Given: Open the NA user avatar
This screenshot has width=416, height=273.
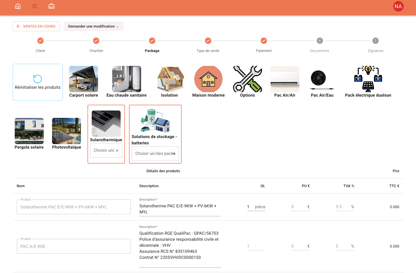Looking at the screenshot, I should click(x=398, y=7).
